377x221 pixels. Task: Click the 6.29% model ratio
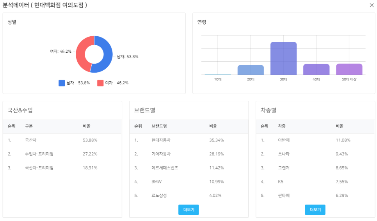point(341,196)
